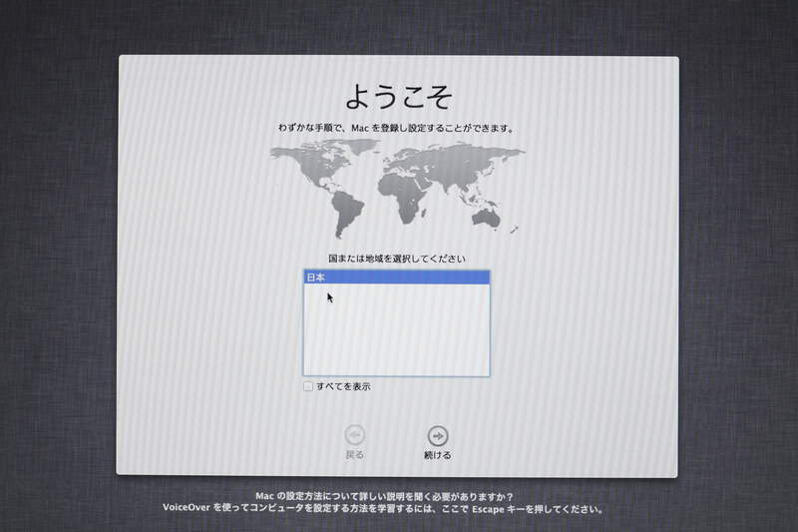Click the Mac の設定方法 help question line
This screenshot has width=798, height=532.
tap(384, 496)
